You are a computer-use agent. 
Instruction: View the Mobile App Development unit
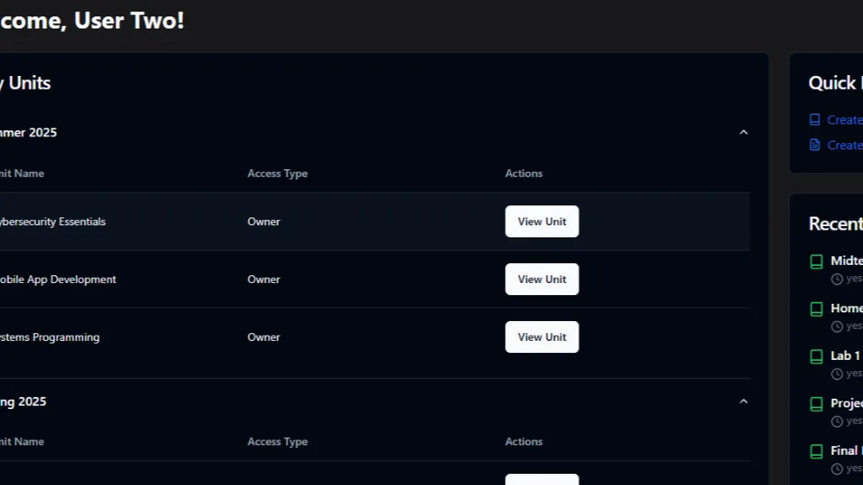(542, 279)
